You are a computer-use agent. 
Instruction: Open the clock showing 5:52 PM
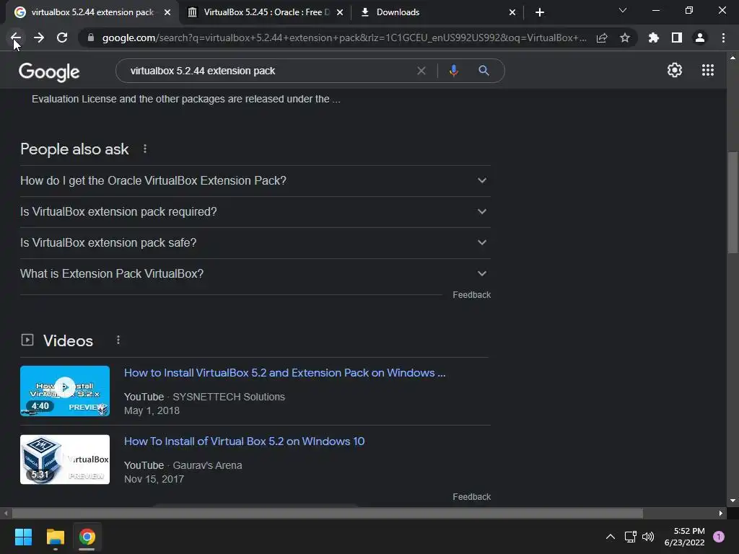[684, 537]
